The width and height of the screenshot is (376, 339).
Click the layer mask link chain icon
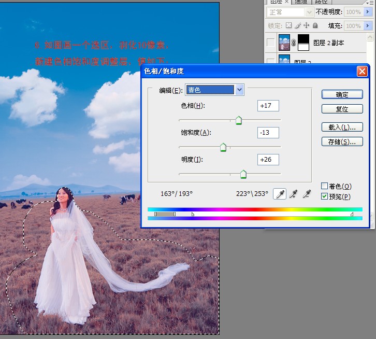click(294, 43)
